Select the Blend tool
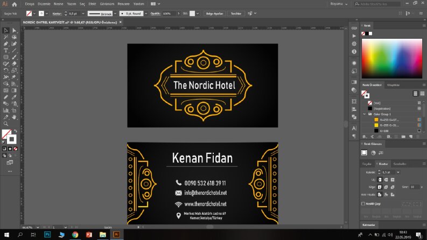Viewport: 427px width, 240px height. click(6, 104)
